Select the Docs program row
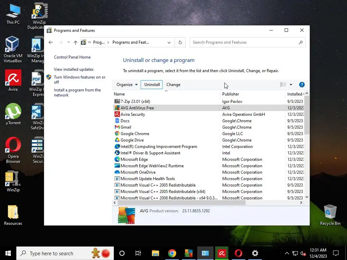Viewport: 347px width, 260px height. pos(208,121)
